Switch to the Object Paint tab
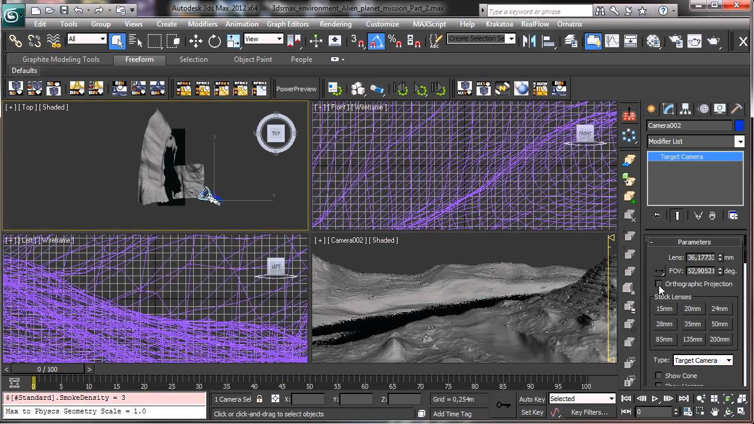The image size is (754, 424). coord(253,59)
